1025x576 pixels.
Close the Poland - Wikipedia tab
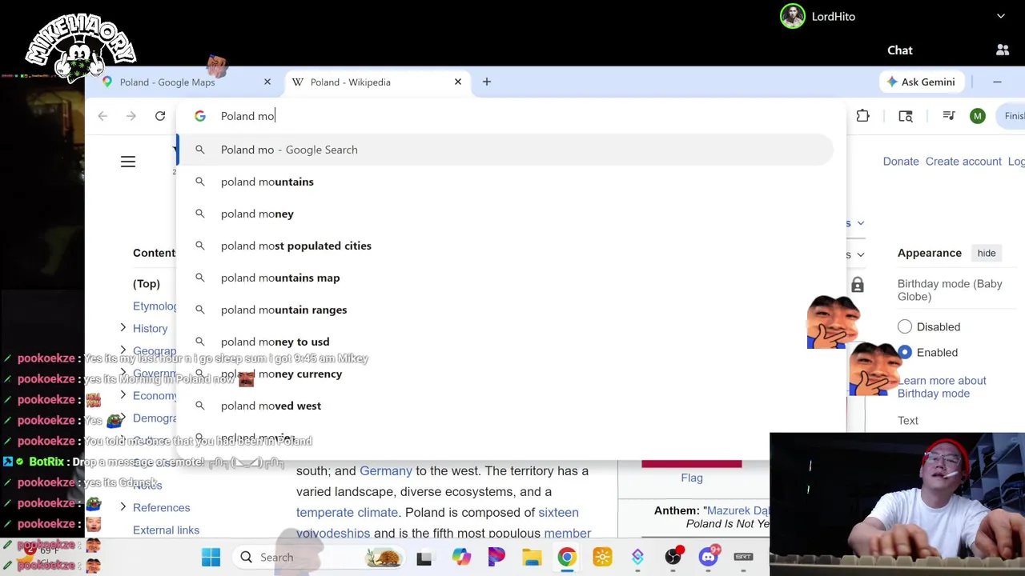coord(458,82)
